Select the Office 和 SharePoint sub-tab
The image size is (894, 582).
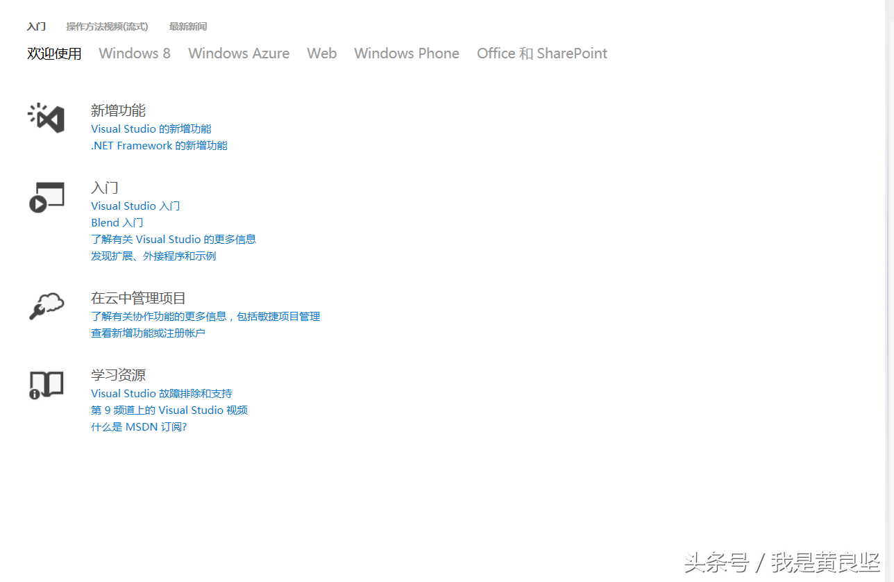pos(542,53)
